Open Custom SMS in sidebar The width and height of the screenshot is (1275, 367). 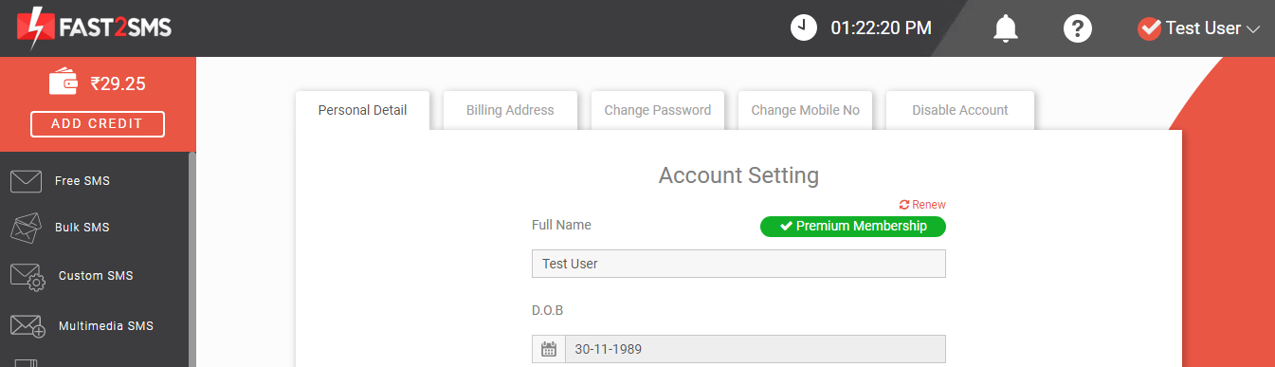(x=96, y=276)
